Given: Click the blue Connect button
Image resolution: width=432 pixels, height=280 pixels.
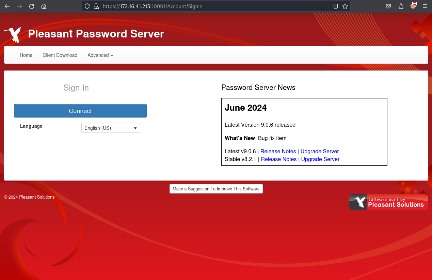Looking at the screenshot, I should tap(80, 111).
